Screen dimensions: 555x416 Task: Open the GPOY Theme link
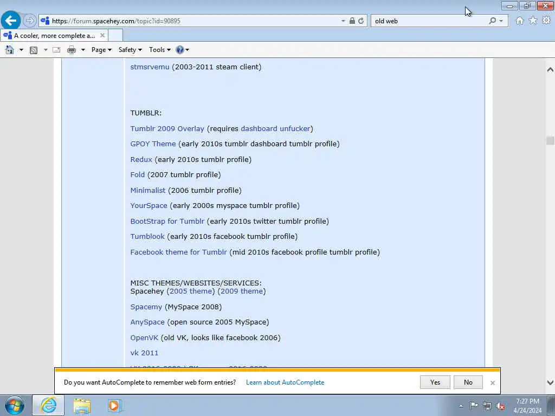tap(153, 144)
